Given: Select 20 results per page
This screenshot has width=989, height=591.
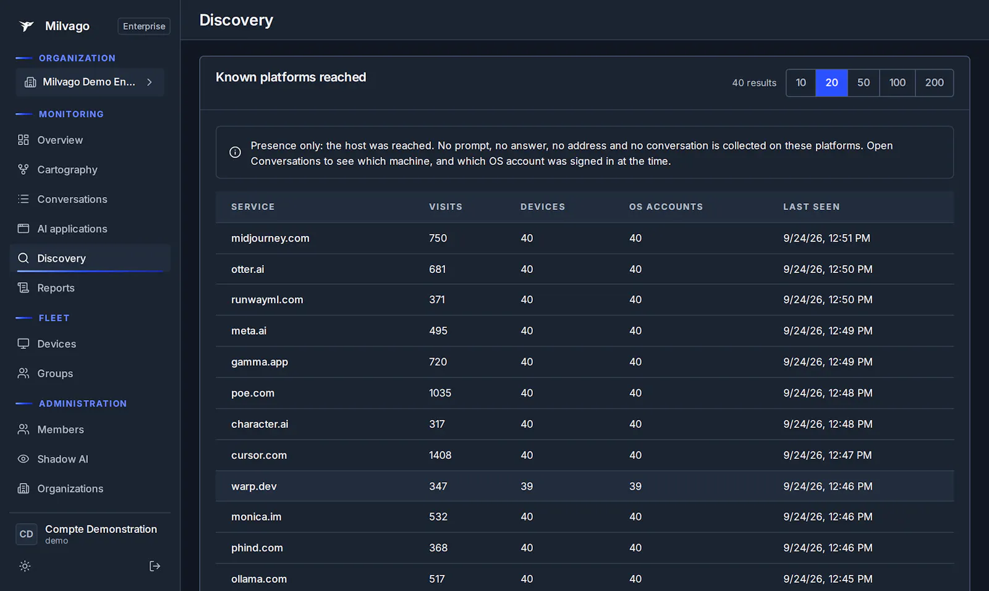Looking at the screenshot, I should 832,83.
